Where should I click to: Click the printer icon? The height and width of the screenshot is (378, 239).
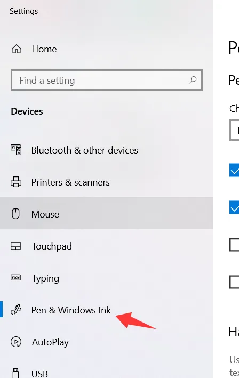point(16,182)
